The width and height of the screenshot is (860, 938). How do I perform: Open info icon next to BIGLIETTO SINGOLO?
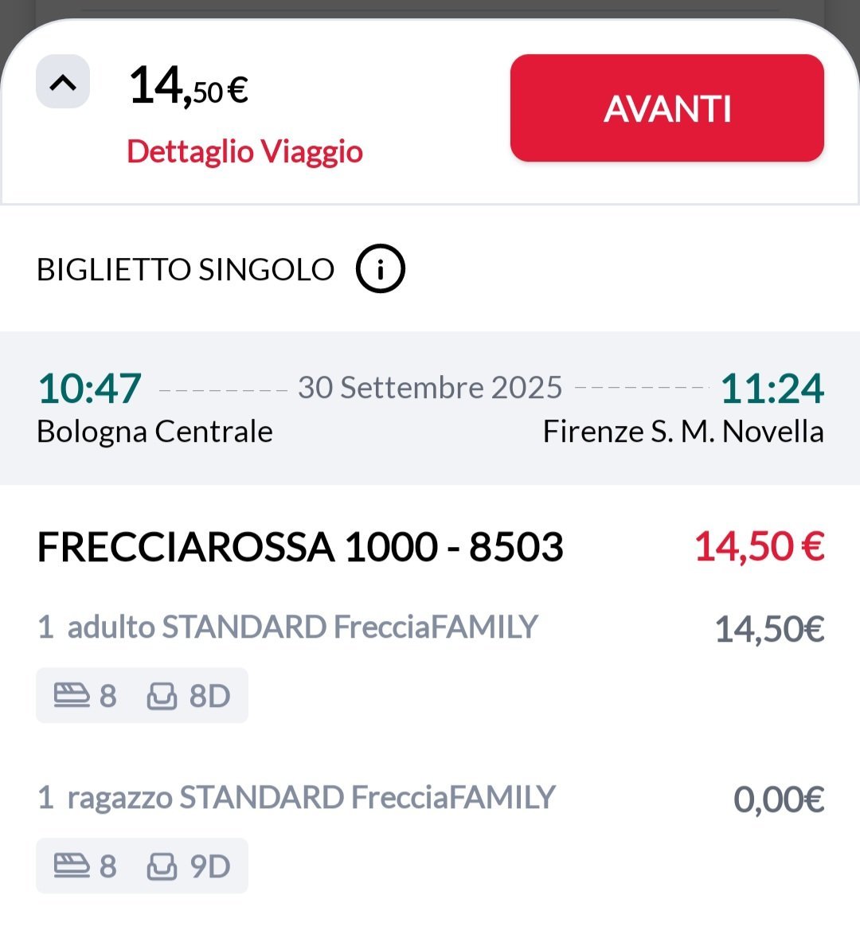pyautogui.click(x=380, y=269)
